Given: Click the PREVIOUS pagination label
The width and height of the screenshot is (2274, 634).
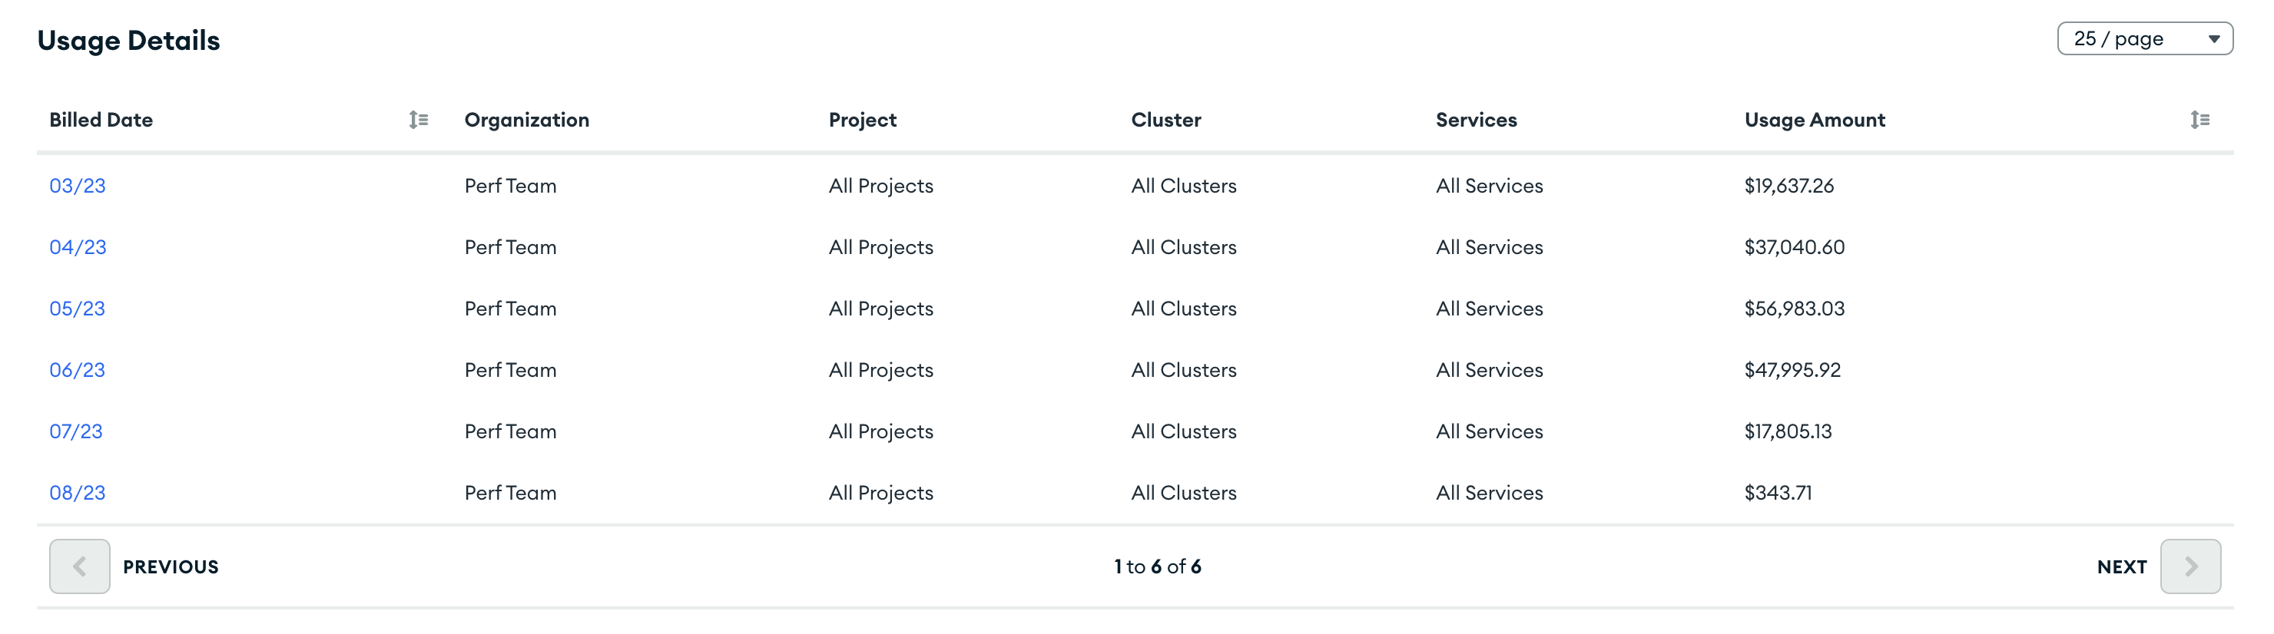Looking at the screenshot, I should tap(171, 567).
